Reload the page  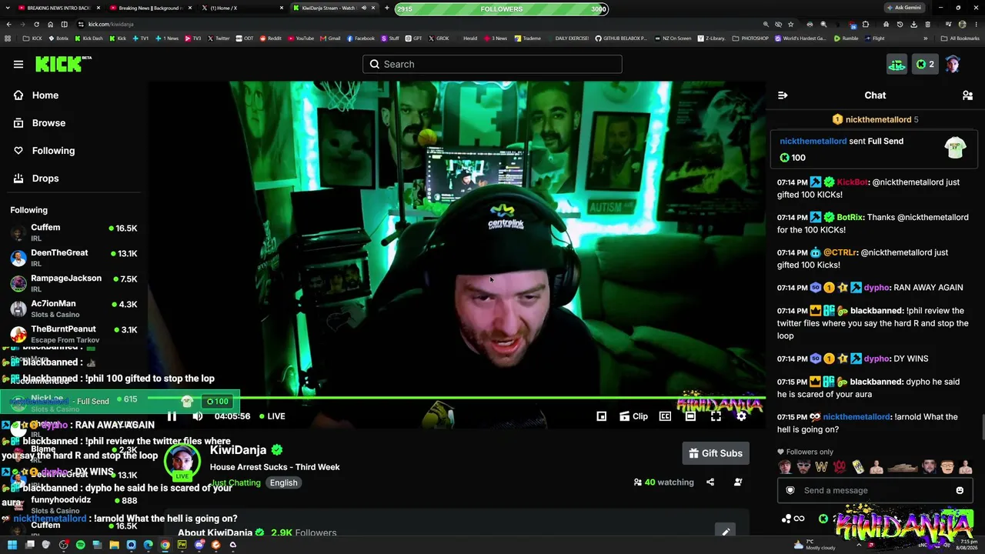pyautogui.click(x=36, y=25)
